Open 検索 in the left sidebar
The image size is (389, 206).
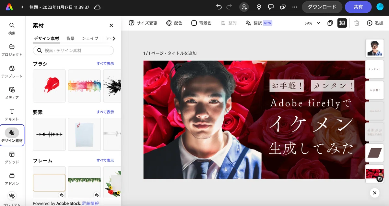(x=12, y=29)
